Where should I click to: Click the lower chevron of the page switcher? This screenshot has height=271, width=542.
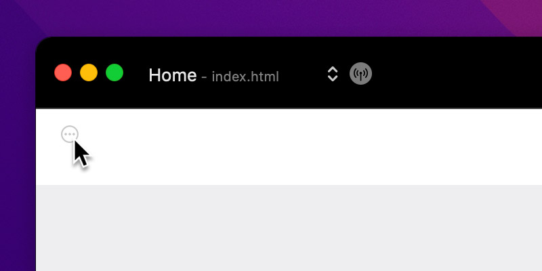(332, 79)
